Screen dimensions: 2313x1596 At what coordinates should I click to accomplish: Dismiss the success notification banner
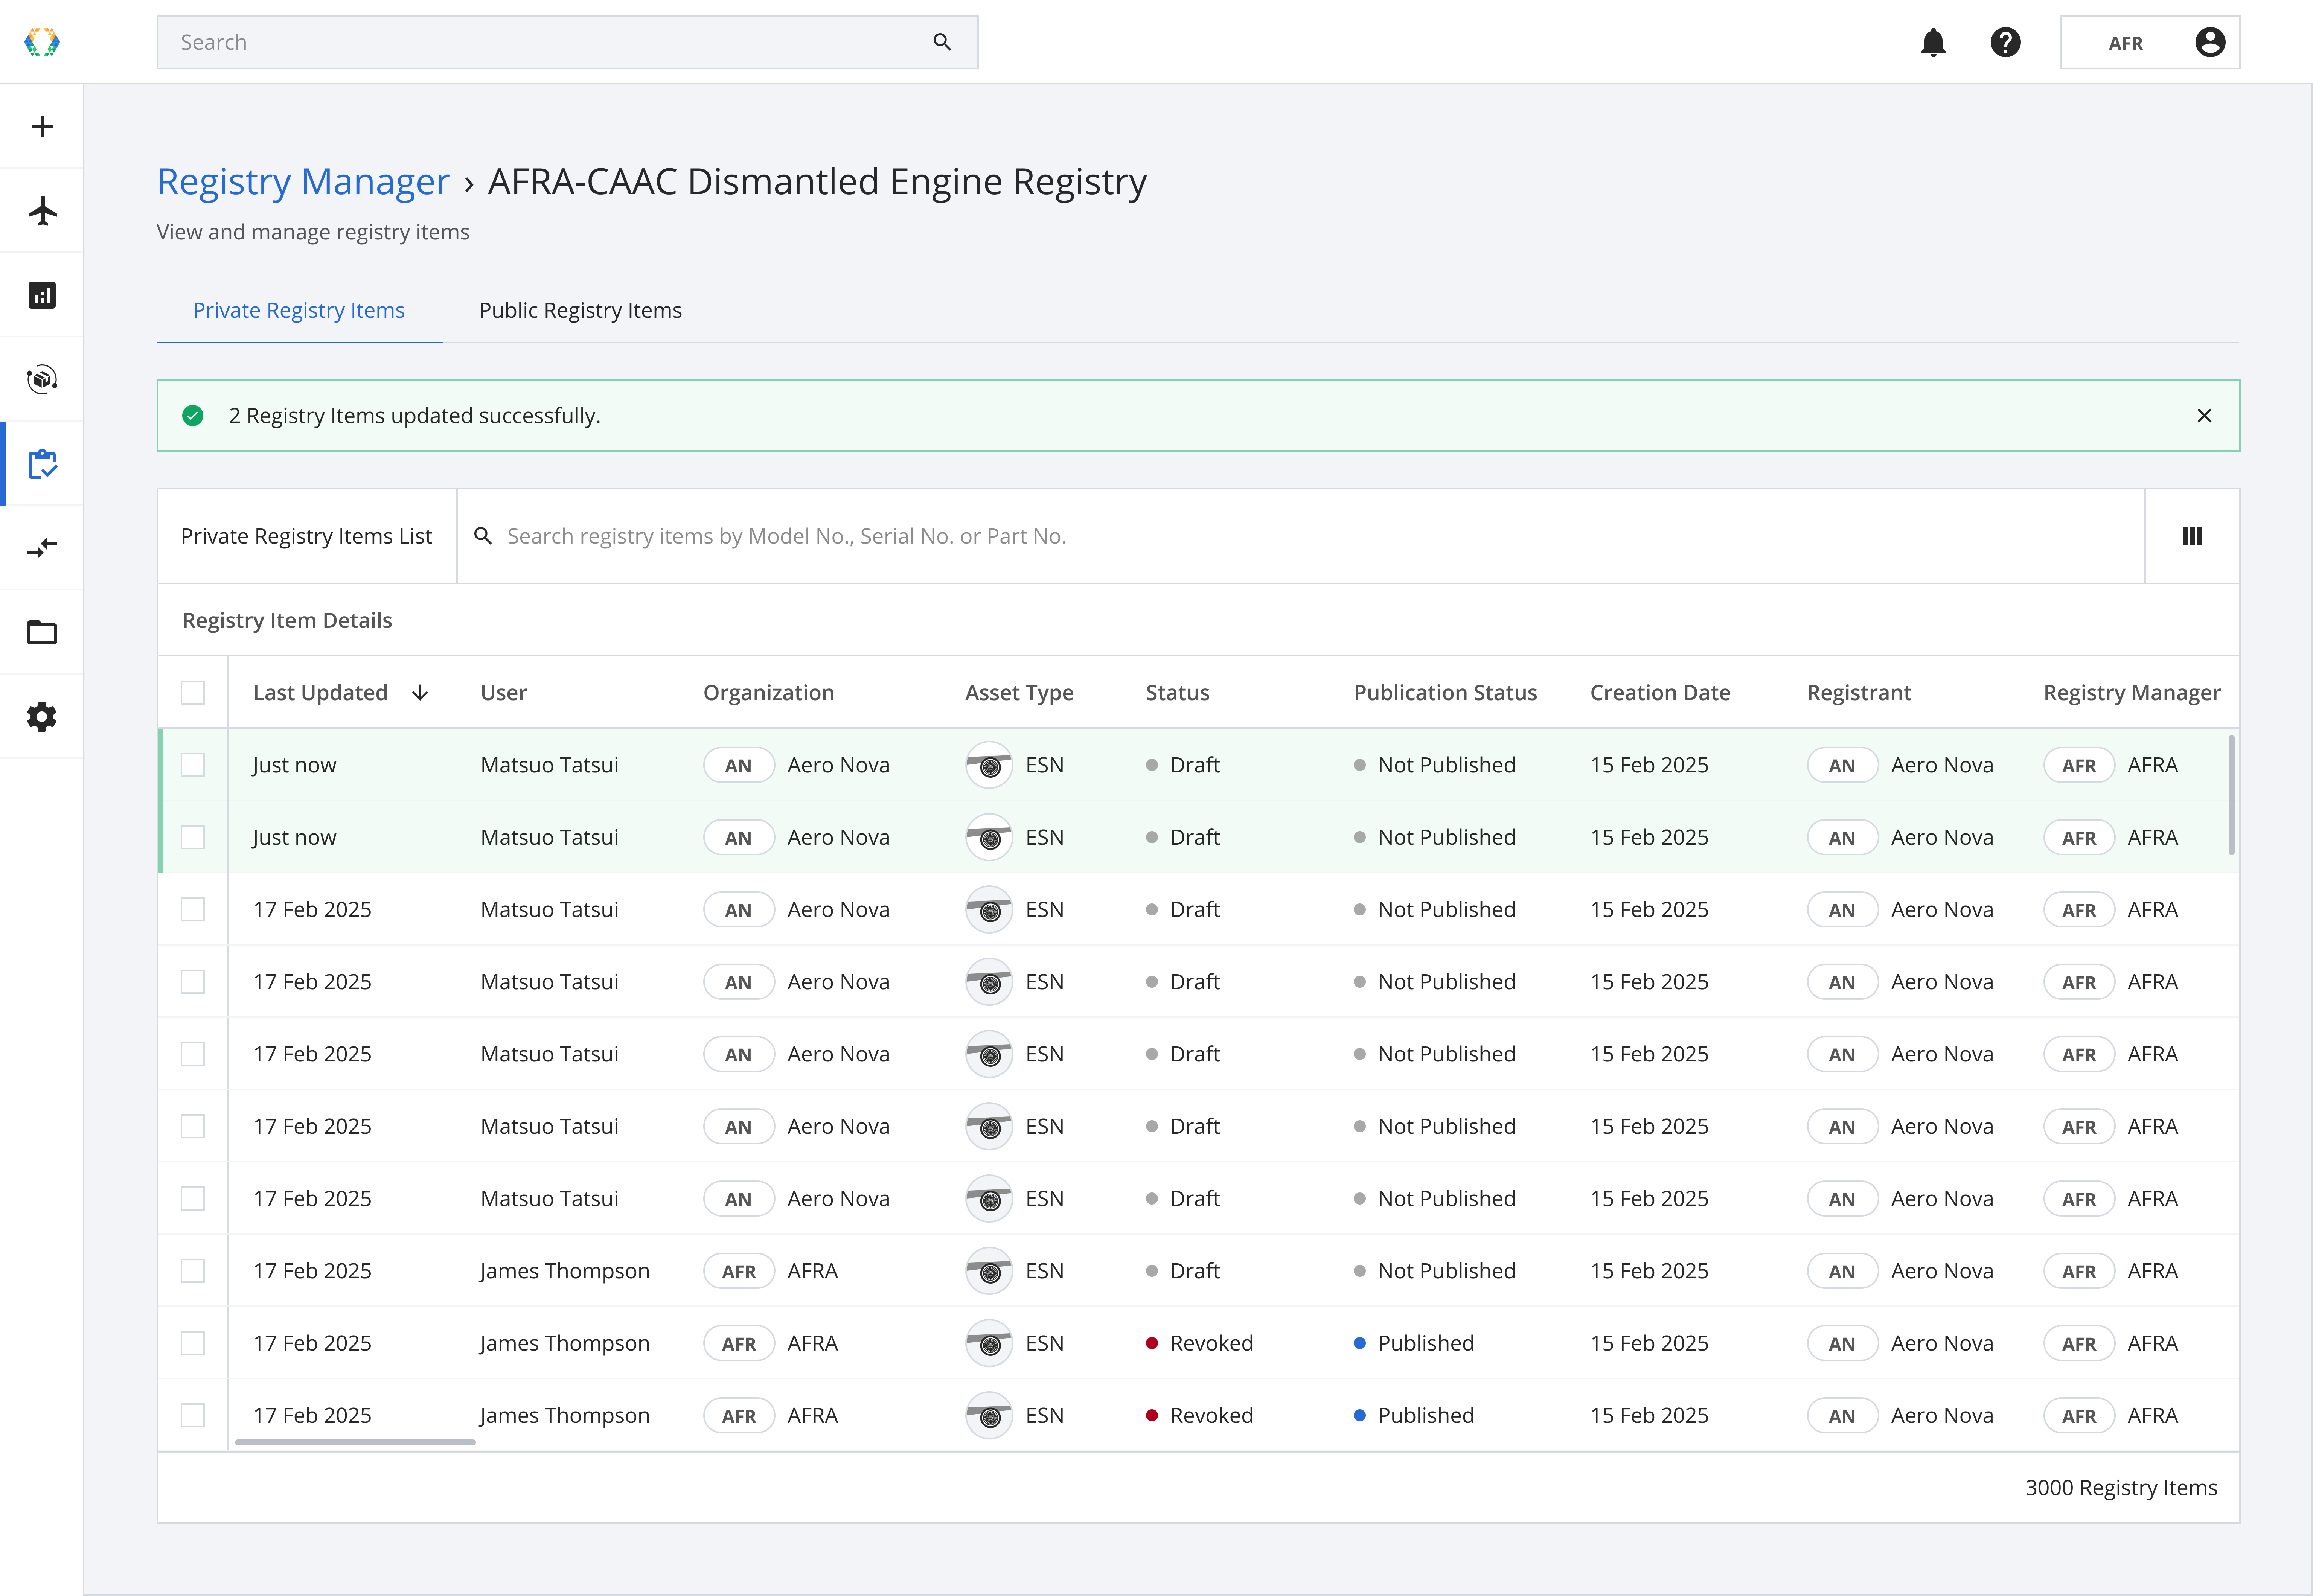2204,416
